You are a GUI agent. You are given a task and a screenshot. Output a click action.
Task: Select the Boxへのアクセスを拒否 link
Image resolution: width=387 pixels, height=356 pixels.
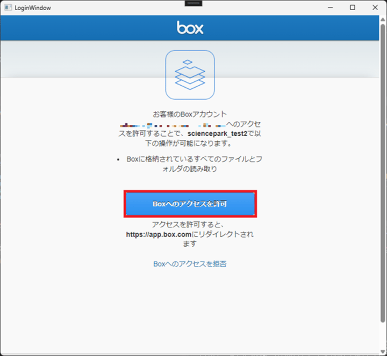[x=190, y=264]
